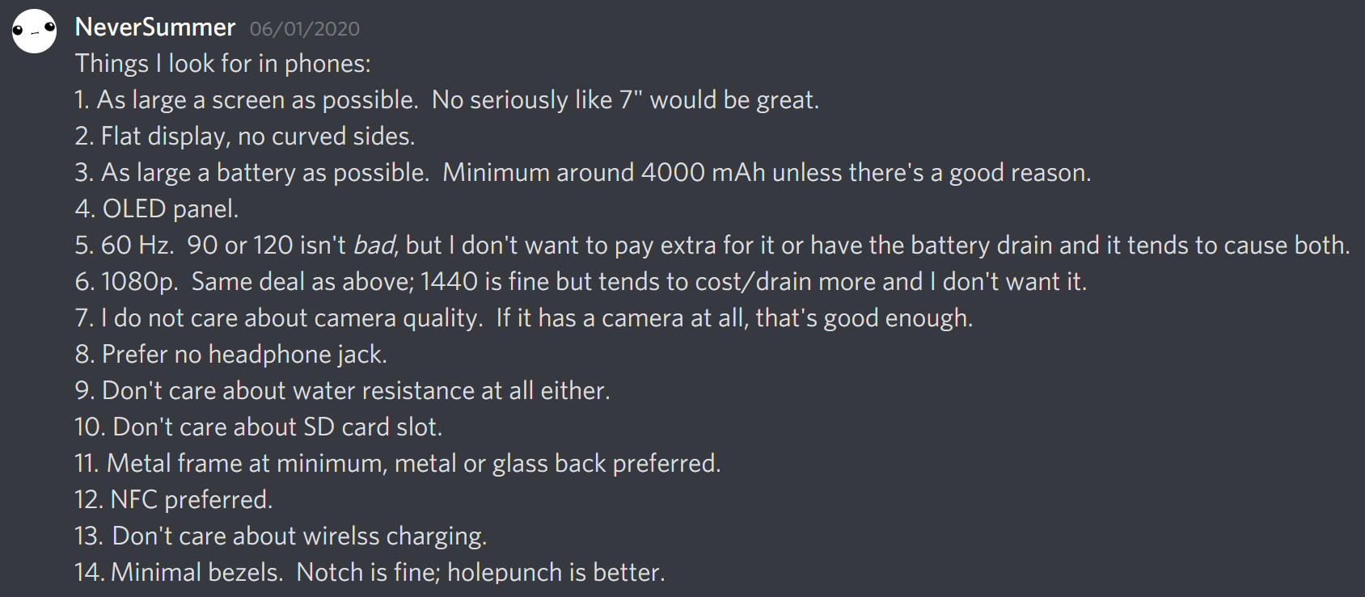
Task: Click the "60 Hz" text
Action: (136, 246)
